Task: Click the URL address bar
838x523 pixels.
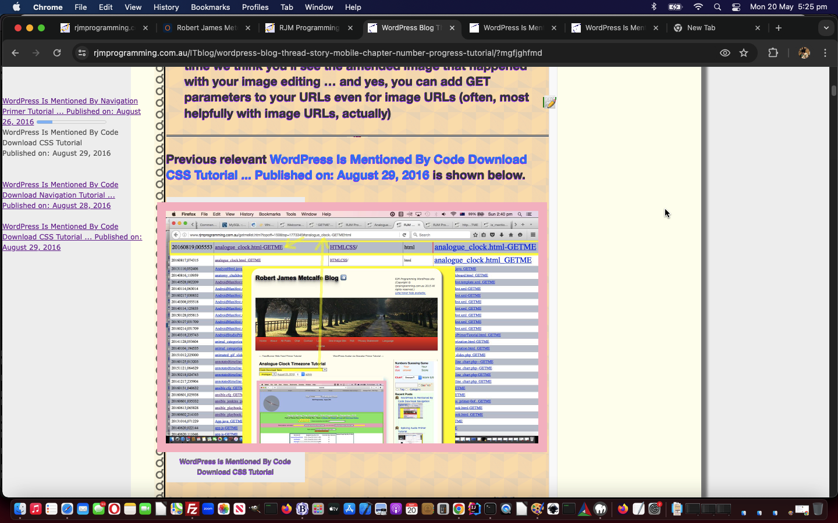Action: pyautogui.click(x=402, y=53)
